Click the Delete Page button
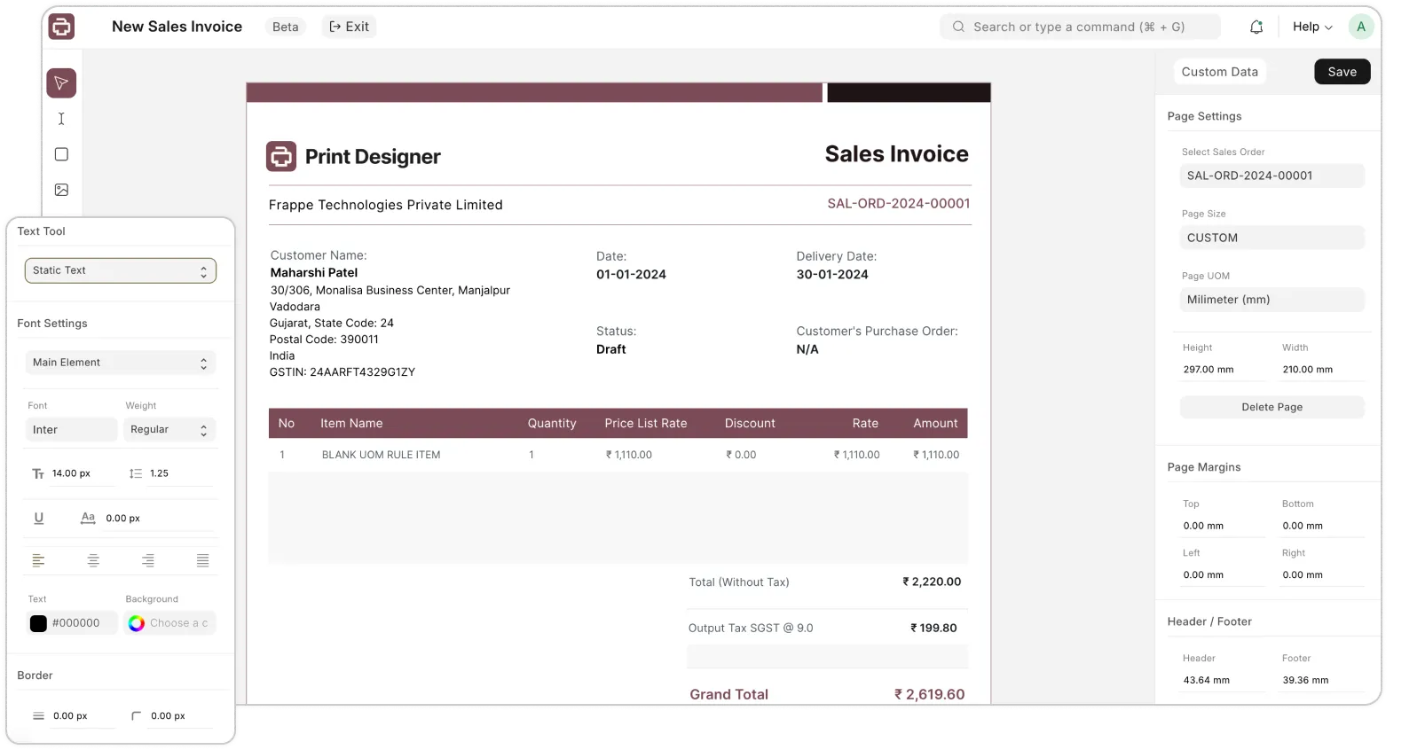 (x=1271, y=407)
